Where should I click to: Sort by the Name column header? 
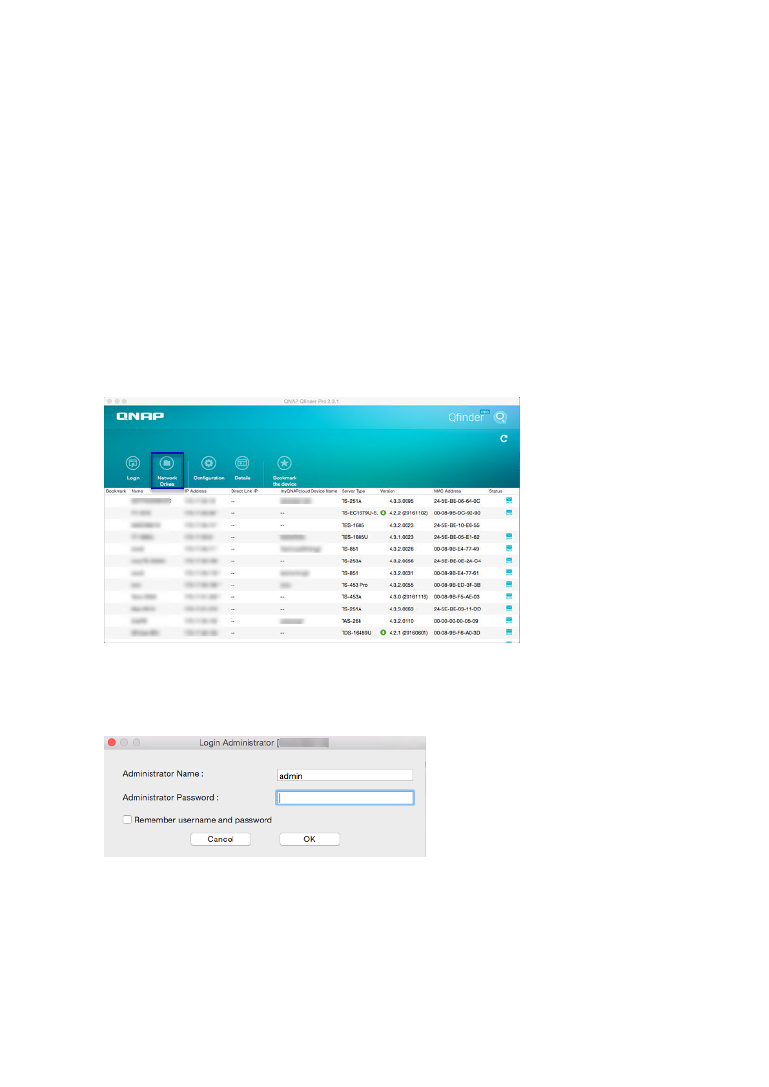(x=138, y=491)
